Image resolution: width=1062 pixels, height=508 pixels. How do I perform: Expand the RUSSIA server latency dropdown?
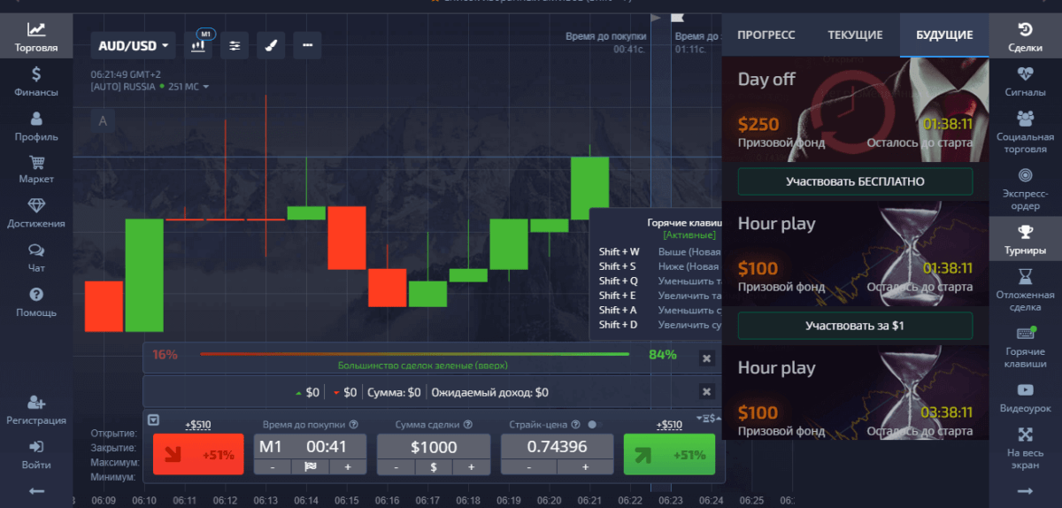point(205,87)
